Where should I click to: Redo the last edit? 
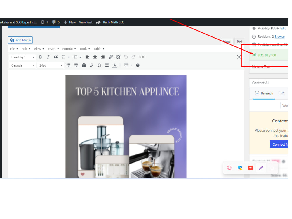point(133,57)
